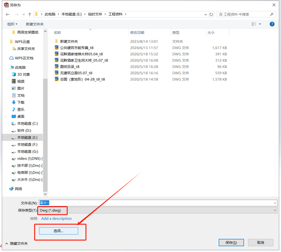
Task: Open the 音乐 folder icon
Action: point(14,109)
